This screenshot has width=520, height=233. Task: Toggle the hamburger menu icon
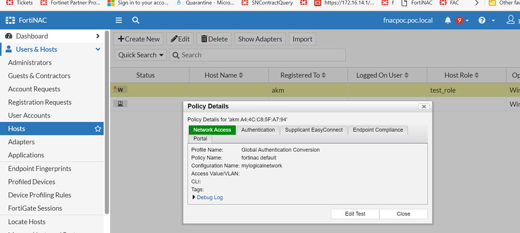119,20
